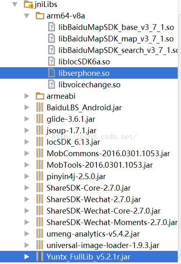
Task: Select jsoup-1.7.1.jar label
Action: pos(72,131)
